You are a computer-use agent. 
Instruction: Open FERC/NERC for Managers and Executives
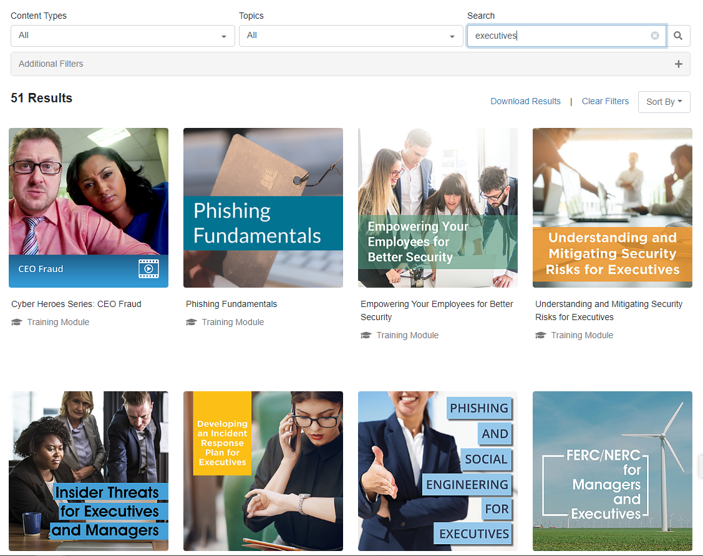612,471
